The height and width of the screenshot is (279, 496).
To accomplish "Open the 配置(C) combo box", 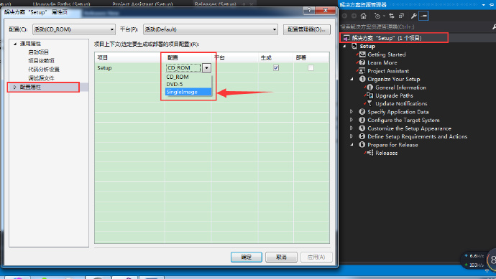I will pyautogui.click(x=74, y=29).
